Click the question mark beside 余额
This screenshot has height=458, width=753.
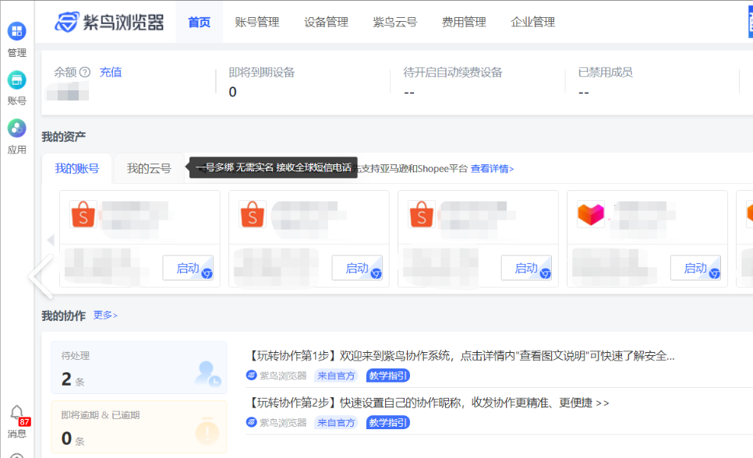(x=86, y=72)
